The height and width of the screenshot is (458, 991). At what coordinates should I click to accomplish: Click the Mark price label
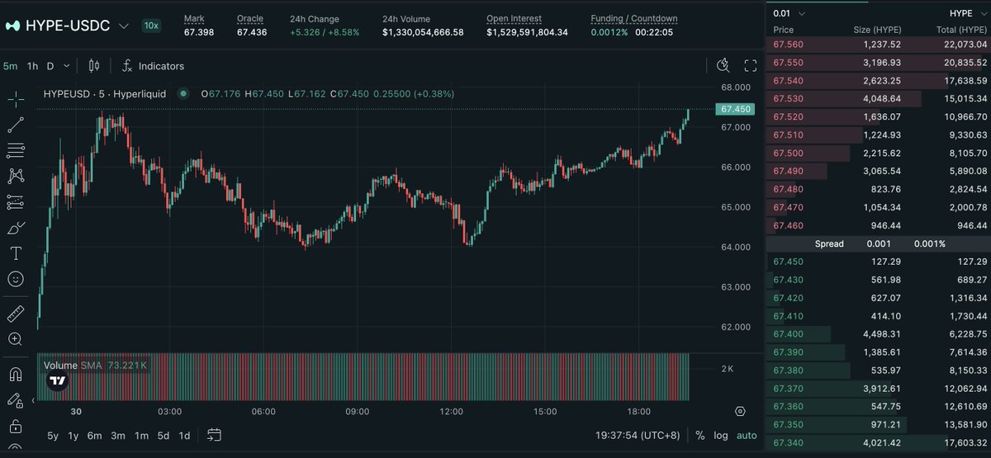tap(194, 18)
